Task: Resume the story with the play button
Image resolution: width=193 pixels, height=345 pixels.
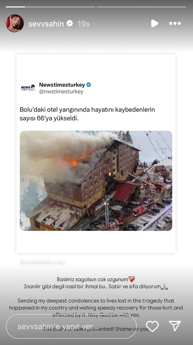Action: click(155, 23)
